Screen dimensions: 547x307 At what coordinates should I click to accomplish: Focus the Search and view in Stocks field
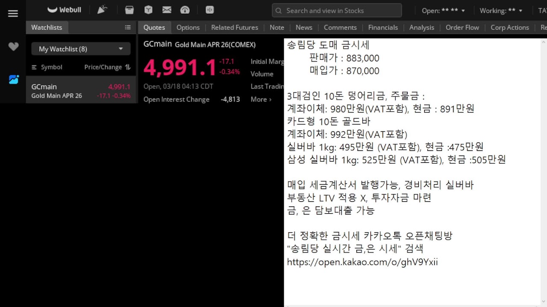(x=337, y=11)
